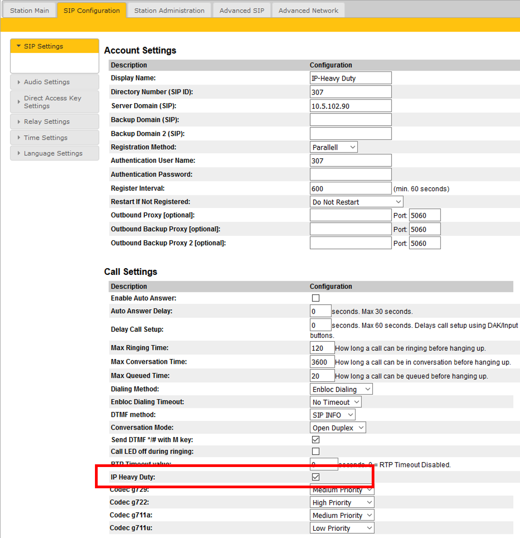Expand Audio Settings in sidebar
520x538 pixels.
point(55,82)
